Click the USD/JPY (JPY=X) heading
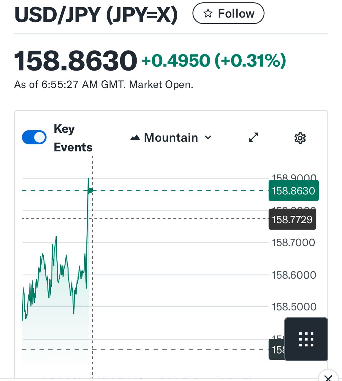 96,14
